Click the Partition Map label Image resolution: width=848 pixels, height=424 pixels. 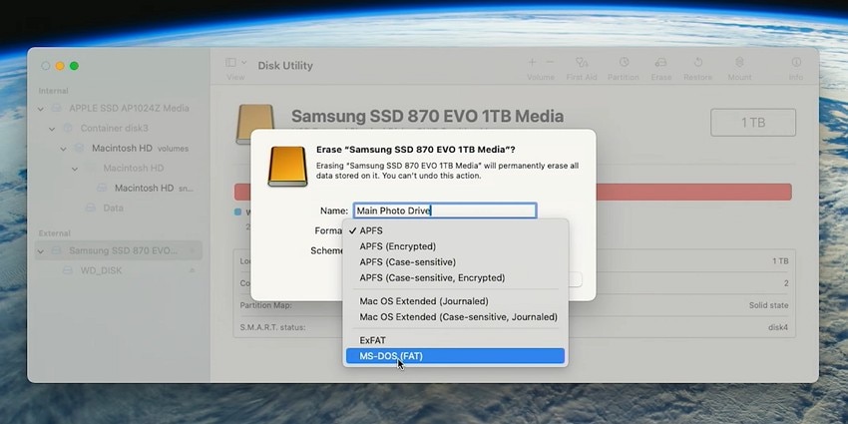point(266,305)
